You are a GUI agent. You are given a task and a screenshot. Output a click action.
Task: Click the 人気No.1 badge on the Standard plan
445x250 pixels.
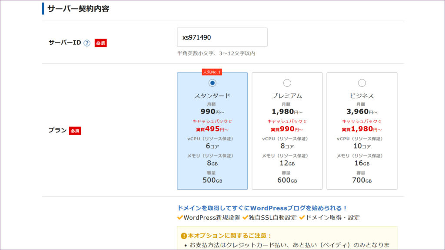[x=212, y=72]
